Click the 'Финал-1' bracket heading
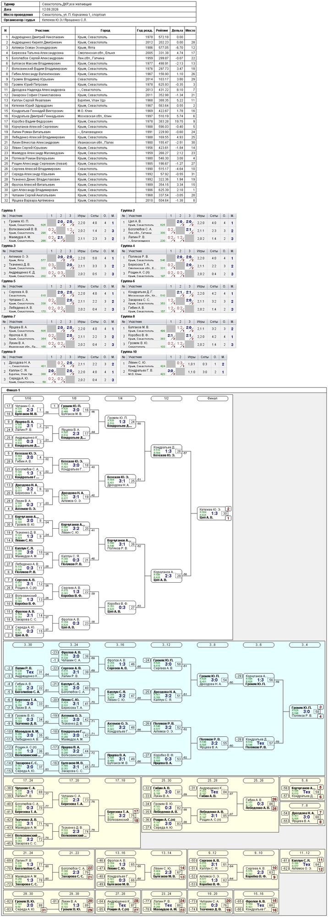Viewport: 328px width, 917px height. [x=13, y=390]
